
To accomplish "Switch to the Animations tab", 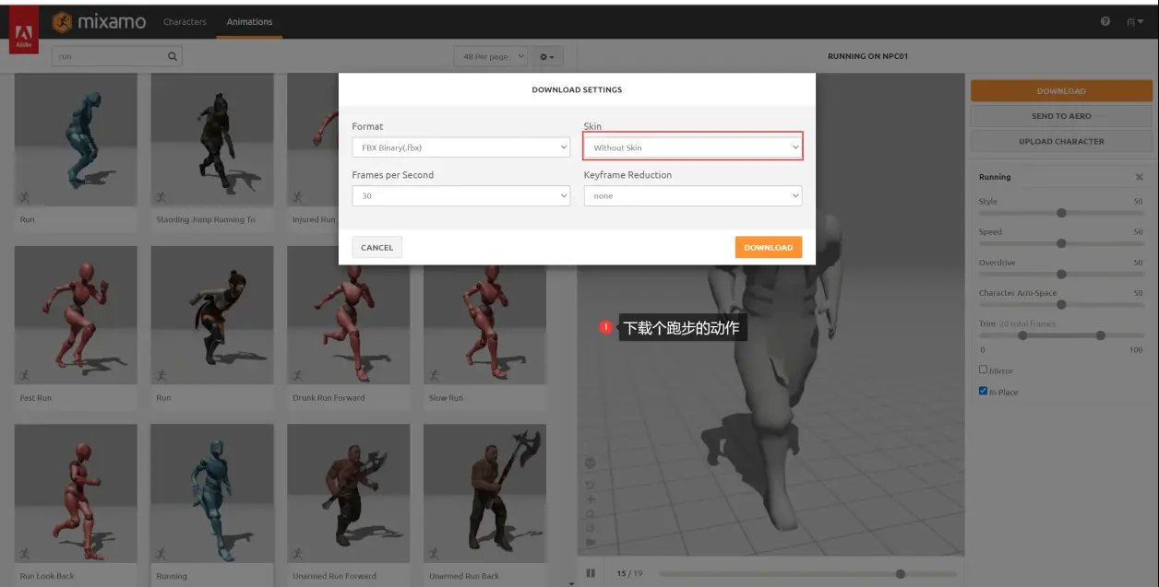I will 249,21.
